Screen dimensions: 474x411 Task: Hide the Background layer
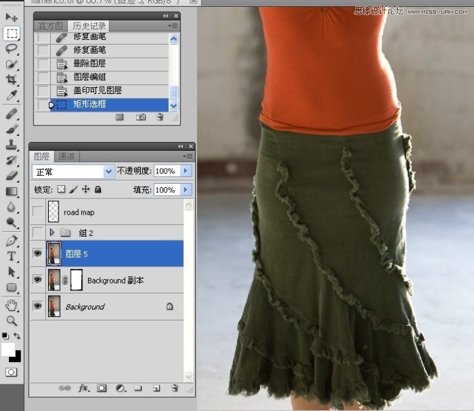[38, 306]
